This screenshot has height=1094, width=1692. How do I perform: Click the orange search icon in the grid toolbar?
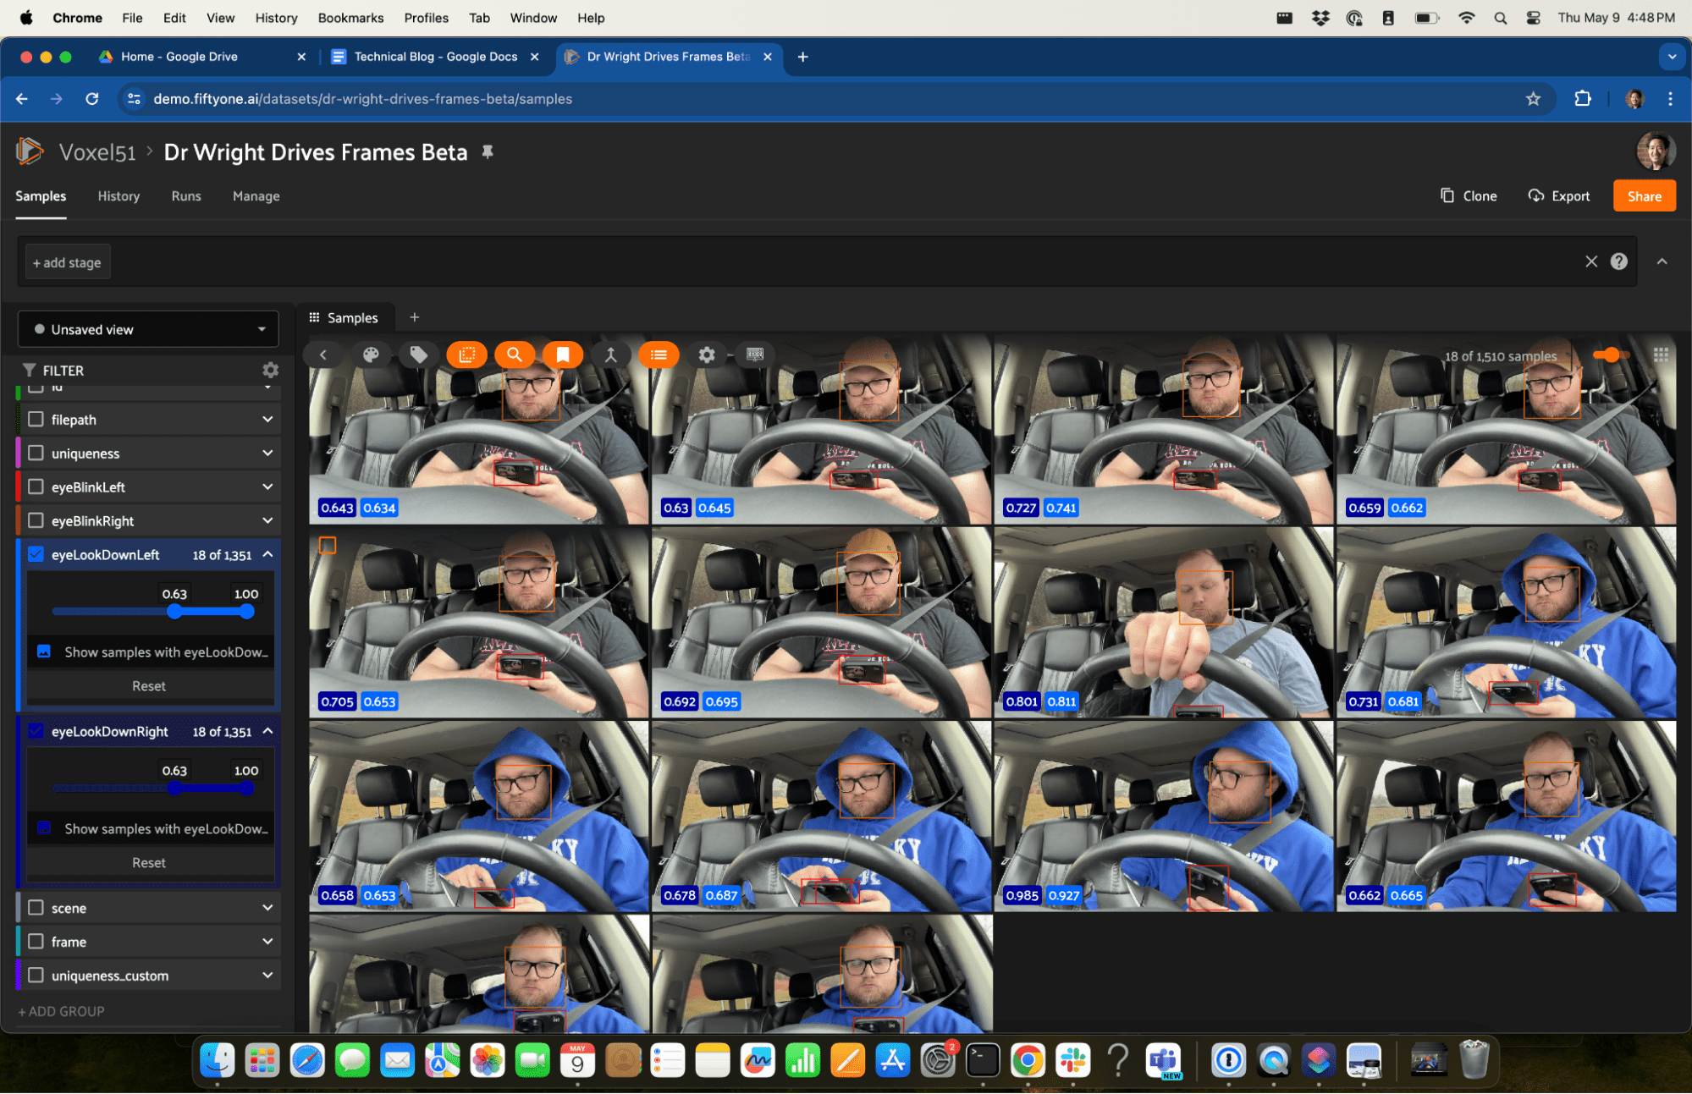click(515, 355)
